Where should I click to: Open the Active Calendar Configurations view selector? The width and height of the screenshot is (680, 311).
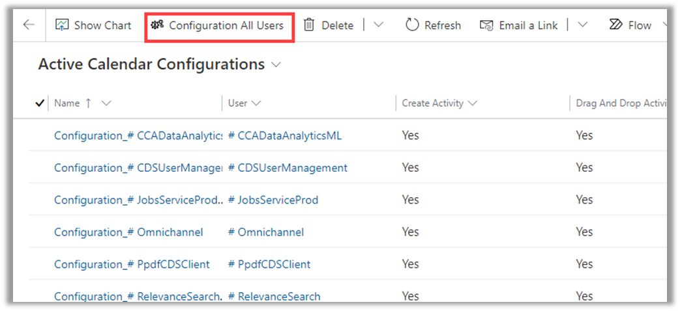point(276,64)
